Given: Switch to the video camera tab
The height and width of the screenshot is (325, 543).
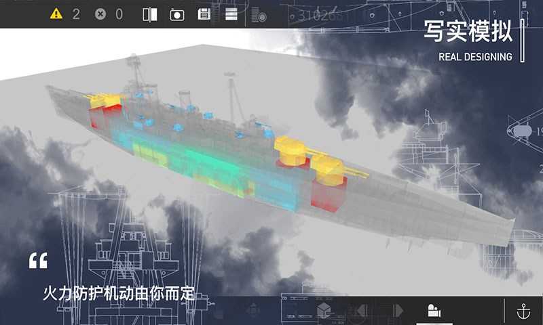Looking at the screenshot, I should tap(434, 311).
